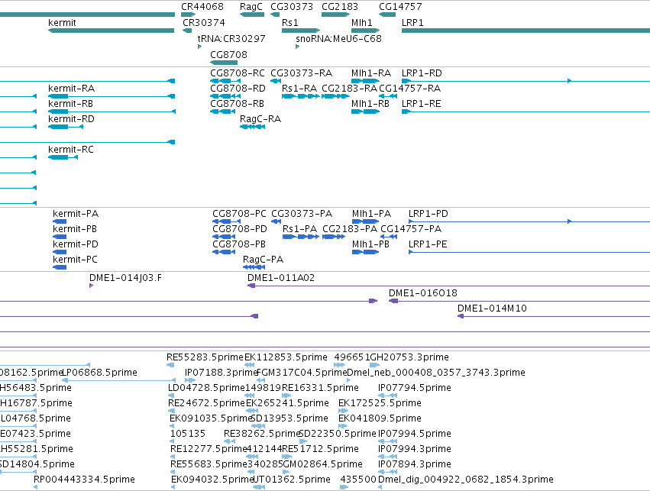
Task: Click the IP07188.3prime EST label
Action: [222, 373]
